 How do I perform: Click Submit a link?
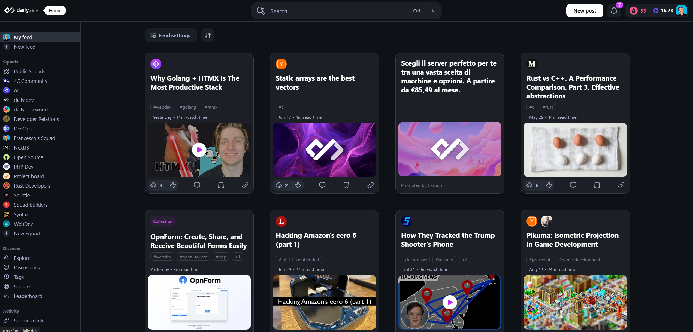point(40,321)
